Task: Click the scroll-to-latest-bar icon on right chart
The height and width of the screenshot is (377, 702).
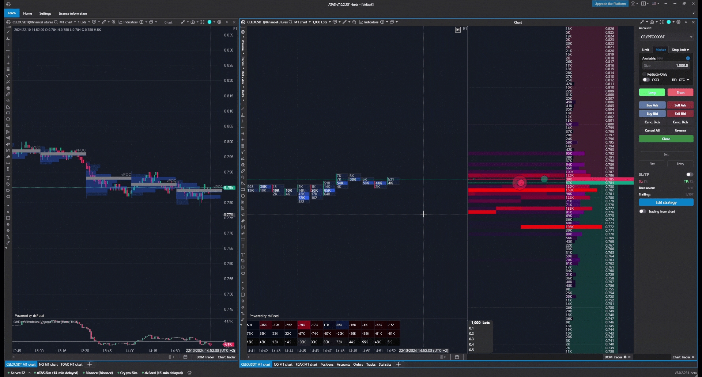Action: (458, 30)
